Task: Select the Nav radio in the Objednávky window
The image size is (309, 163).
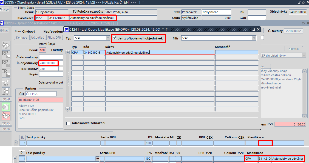Action: [1, 9]
